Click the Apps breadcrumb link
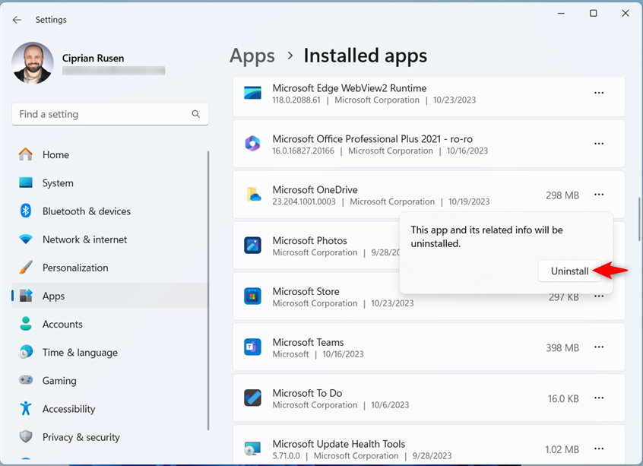The image size is (643, 466). [x=252, y=55]
